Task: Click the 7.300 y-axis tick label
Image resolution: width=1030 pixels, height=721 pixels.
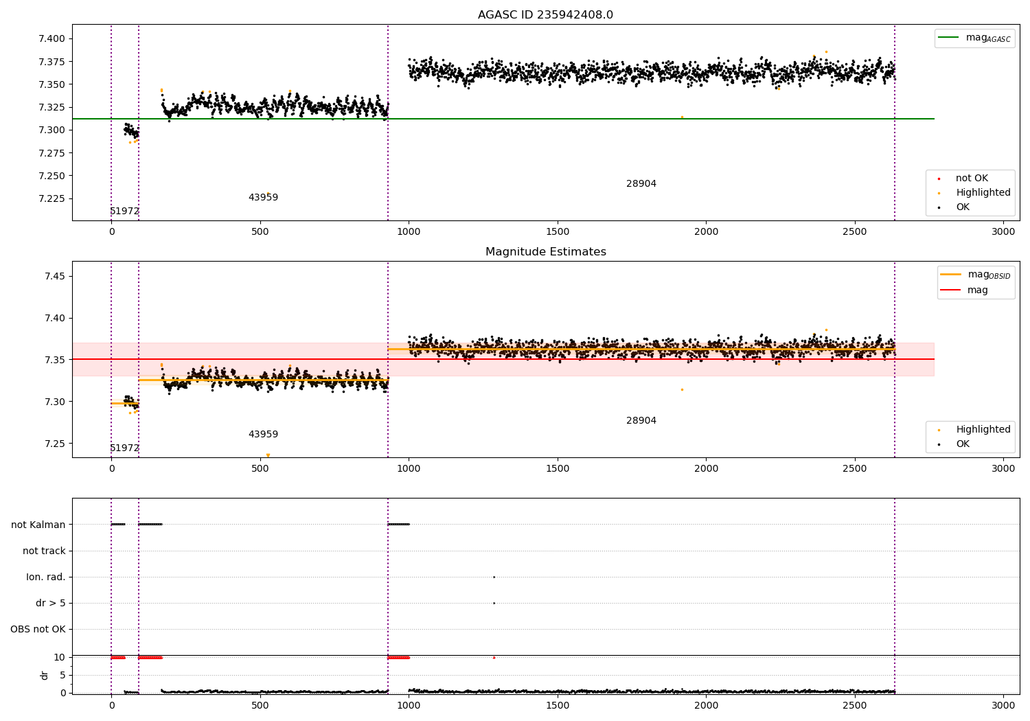Action: 52,130
